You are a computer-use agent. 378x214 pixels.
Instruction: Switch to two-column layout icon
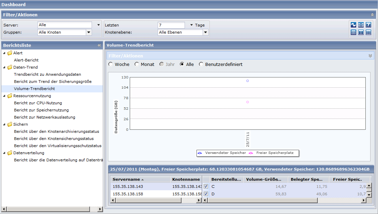(361, 33)
